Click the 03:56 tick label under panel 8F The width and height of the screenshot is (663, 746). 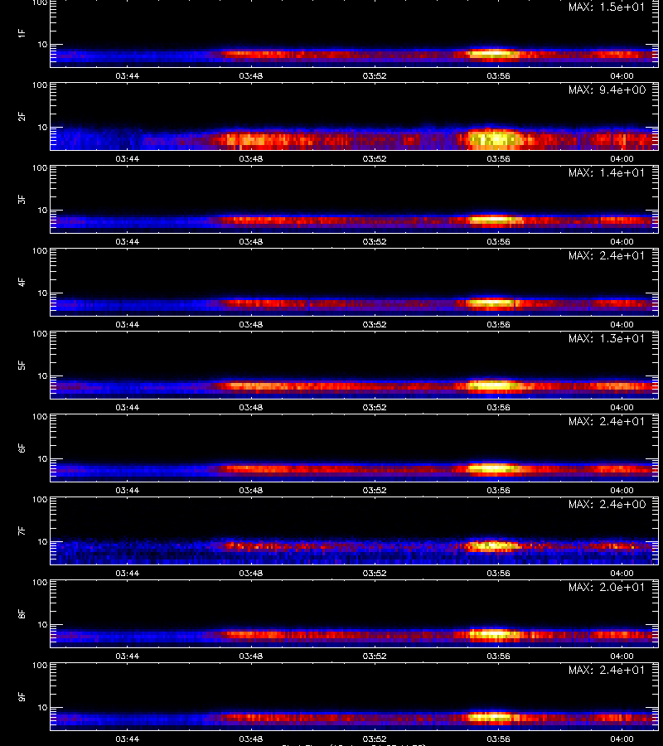tap(498, 656)
